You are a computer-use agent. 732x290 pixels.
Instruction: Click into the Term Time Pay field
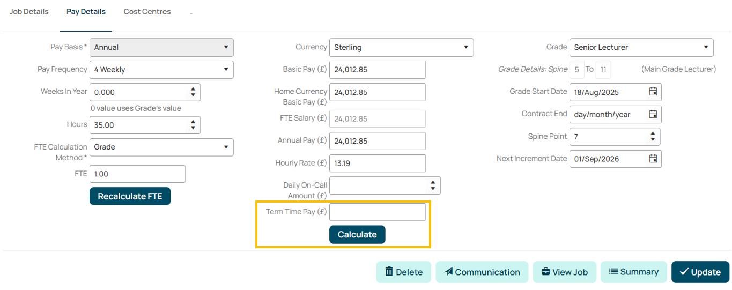[x=378, y=212]
